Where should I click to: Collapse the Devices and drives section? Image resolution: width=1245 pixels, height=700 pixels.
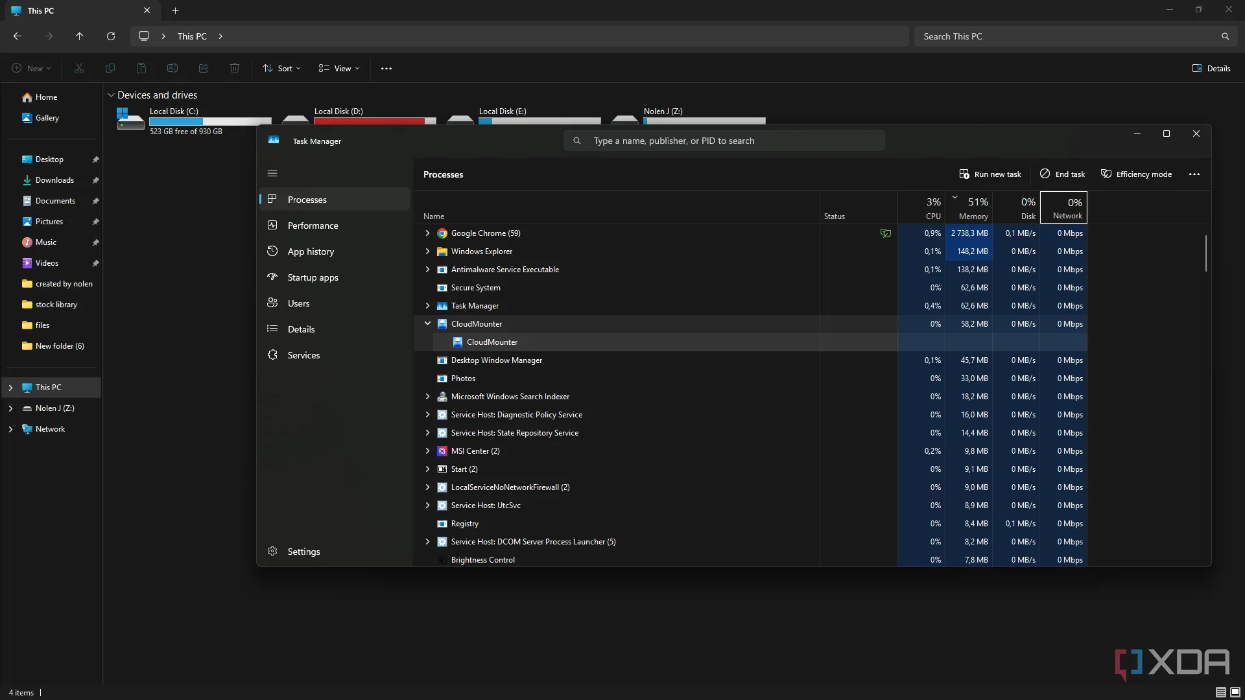pos(111,95)
